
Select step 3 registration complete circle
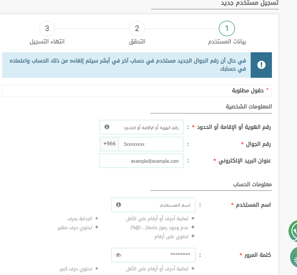[x=47, y=28]
